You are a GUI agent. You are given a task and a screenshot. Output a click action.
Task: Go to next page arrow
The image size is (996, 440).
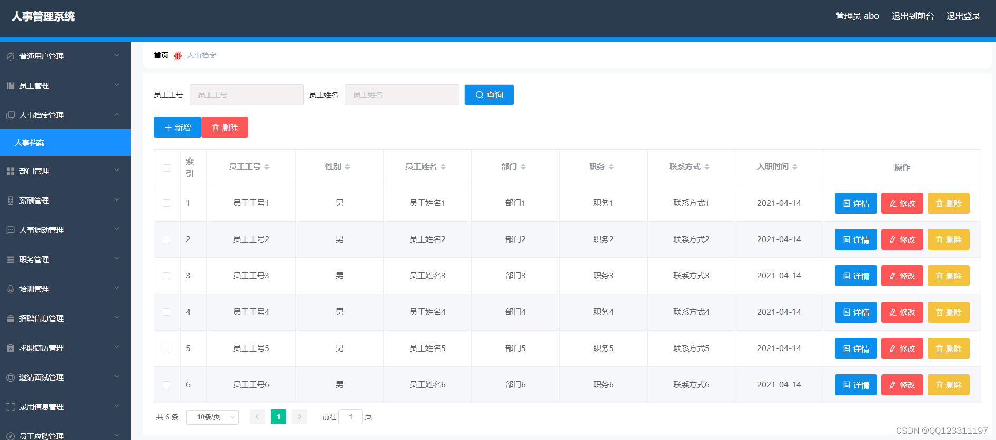click(300, 417)
